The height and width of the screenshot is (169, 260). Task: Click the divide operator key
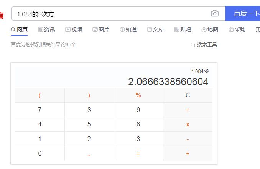tap(188, 110)
